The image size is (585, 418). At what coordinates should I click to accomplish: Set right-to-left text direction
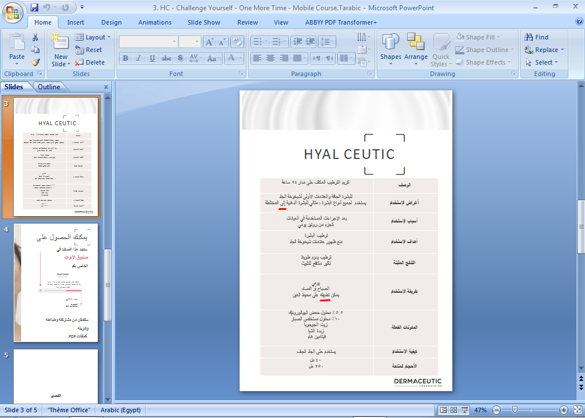coord(329,58)
